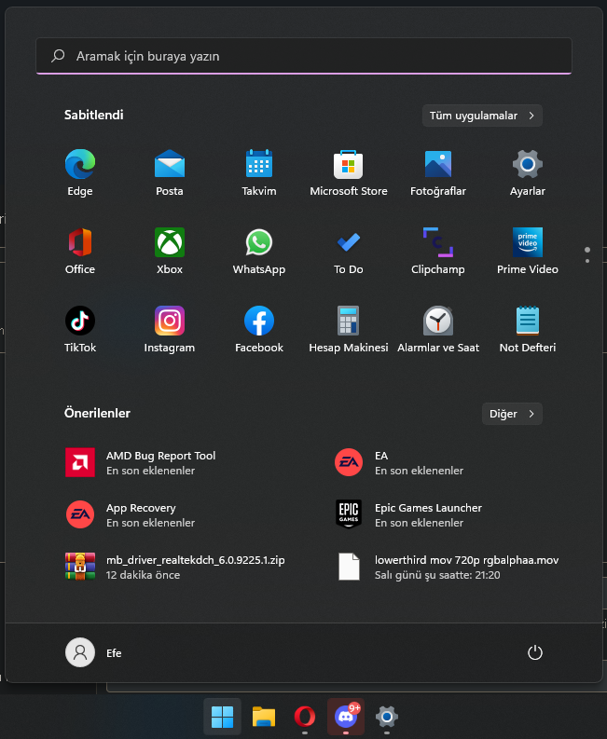This screenshot has height=739, width=607.
Task: Launch Prime Video
Action: pyautogui.click(x=528, y=251)
